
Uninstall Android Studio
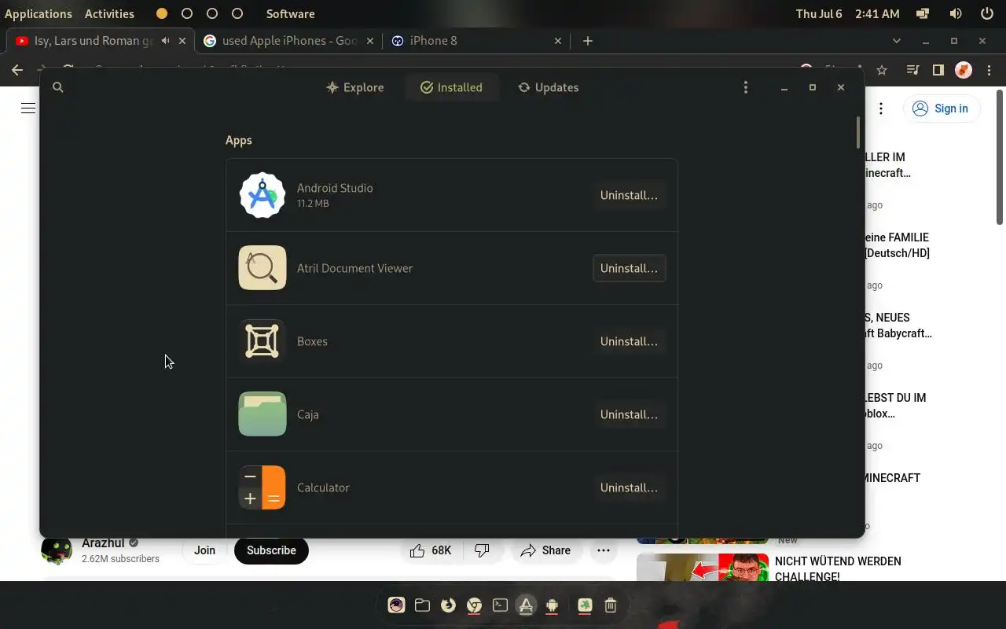coord(629,195)
